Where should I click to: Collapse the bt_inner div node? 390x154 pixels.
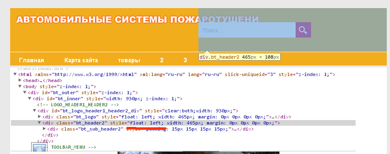point(30,99)
